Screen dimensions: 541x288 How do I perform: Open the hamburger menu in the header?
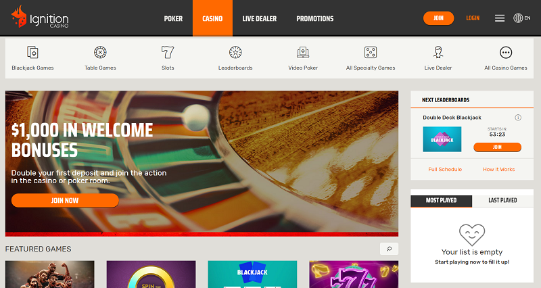pos(500,18)
